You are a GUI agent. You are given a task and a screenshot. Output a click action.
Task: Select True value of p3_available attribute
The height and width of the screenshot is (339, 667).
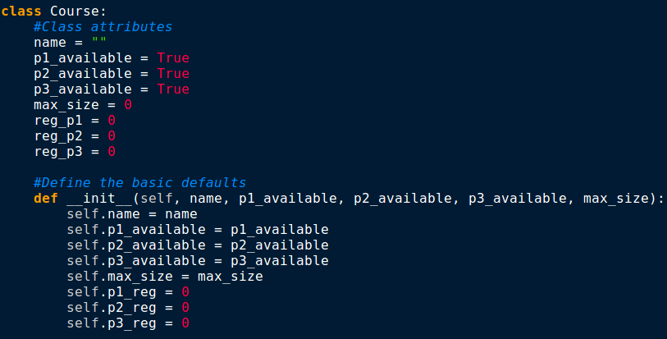pyautogui.click(x=173, y=89)
